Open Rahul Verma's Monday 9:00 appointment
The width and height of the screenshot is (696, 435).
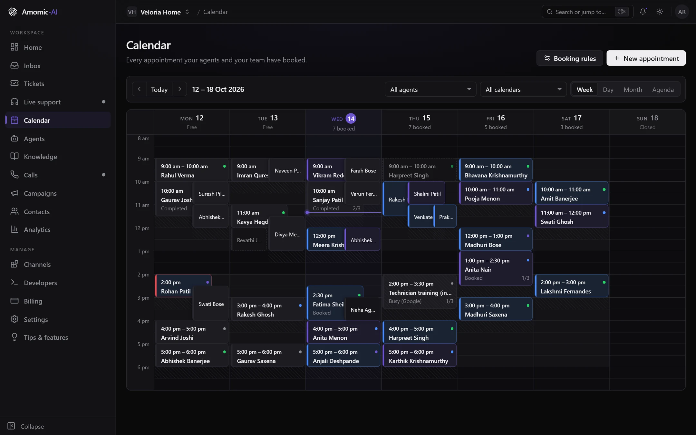tap(192, 170)
